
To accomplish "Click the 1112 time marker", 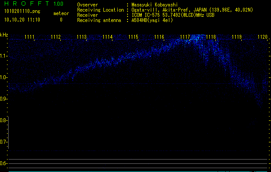I will click(56, 37).
